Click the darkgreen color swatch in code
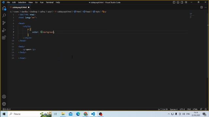 pos(41,32)
